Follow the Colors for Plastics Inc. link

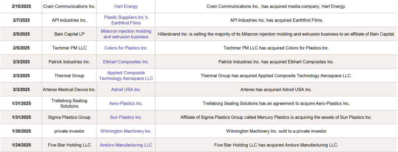(x=126, y=48)
